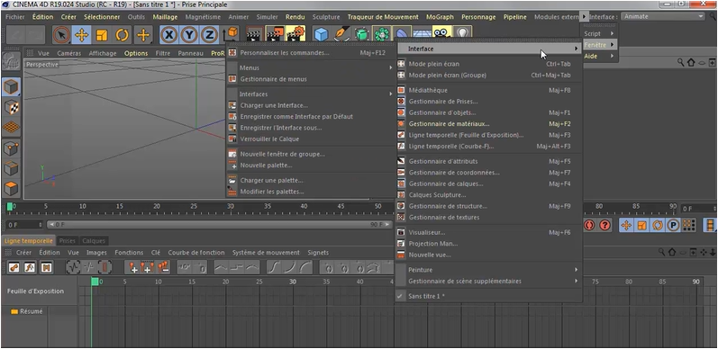
Task: Open the Fichier menu
Action: [x=15, y=17]
